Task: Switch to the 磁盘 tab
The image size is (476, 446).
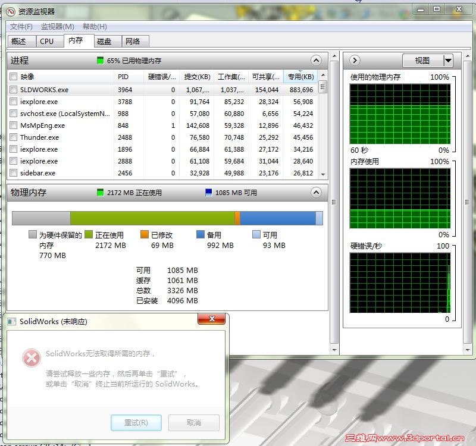Action: click(x=108, y=41)
